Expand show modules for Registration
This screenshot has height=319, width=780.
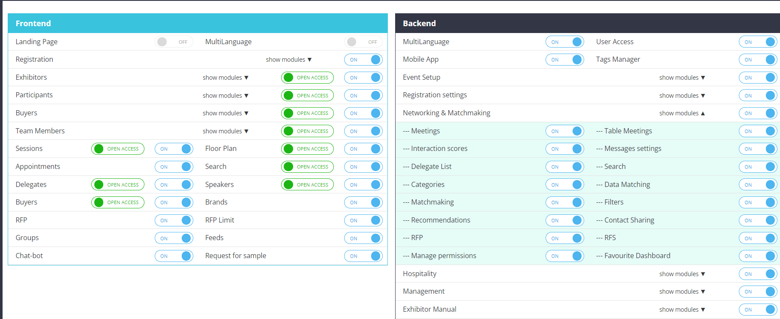coord(288,60)
